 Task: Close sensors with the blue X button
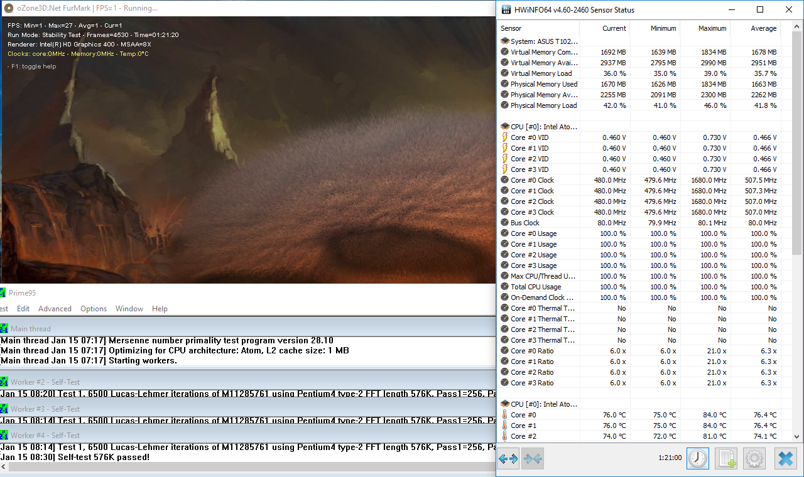[786, 459]
